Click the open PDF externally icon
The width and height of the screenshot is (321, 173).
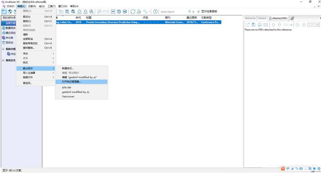tap(247, 25)
